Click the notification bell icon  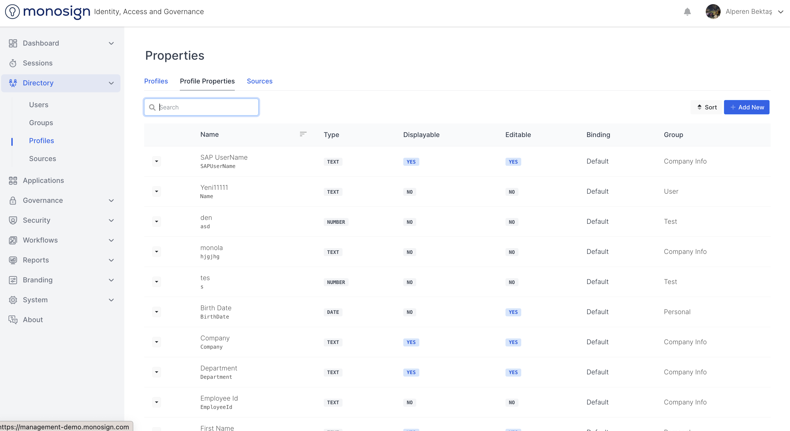click(687, 12)
